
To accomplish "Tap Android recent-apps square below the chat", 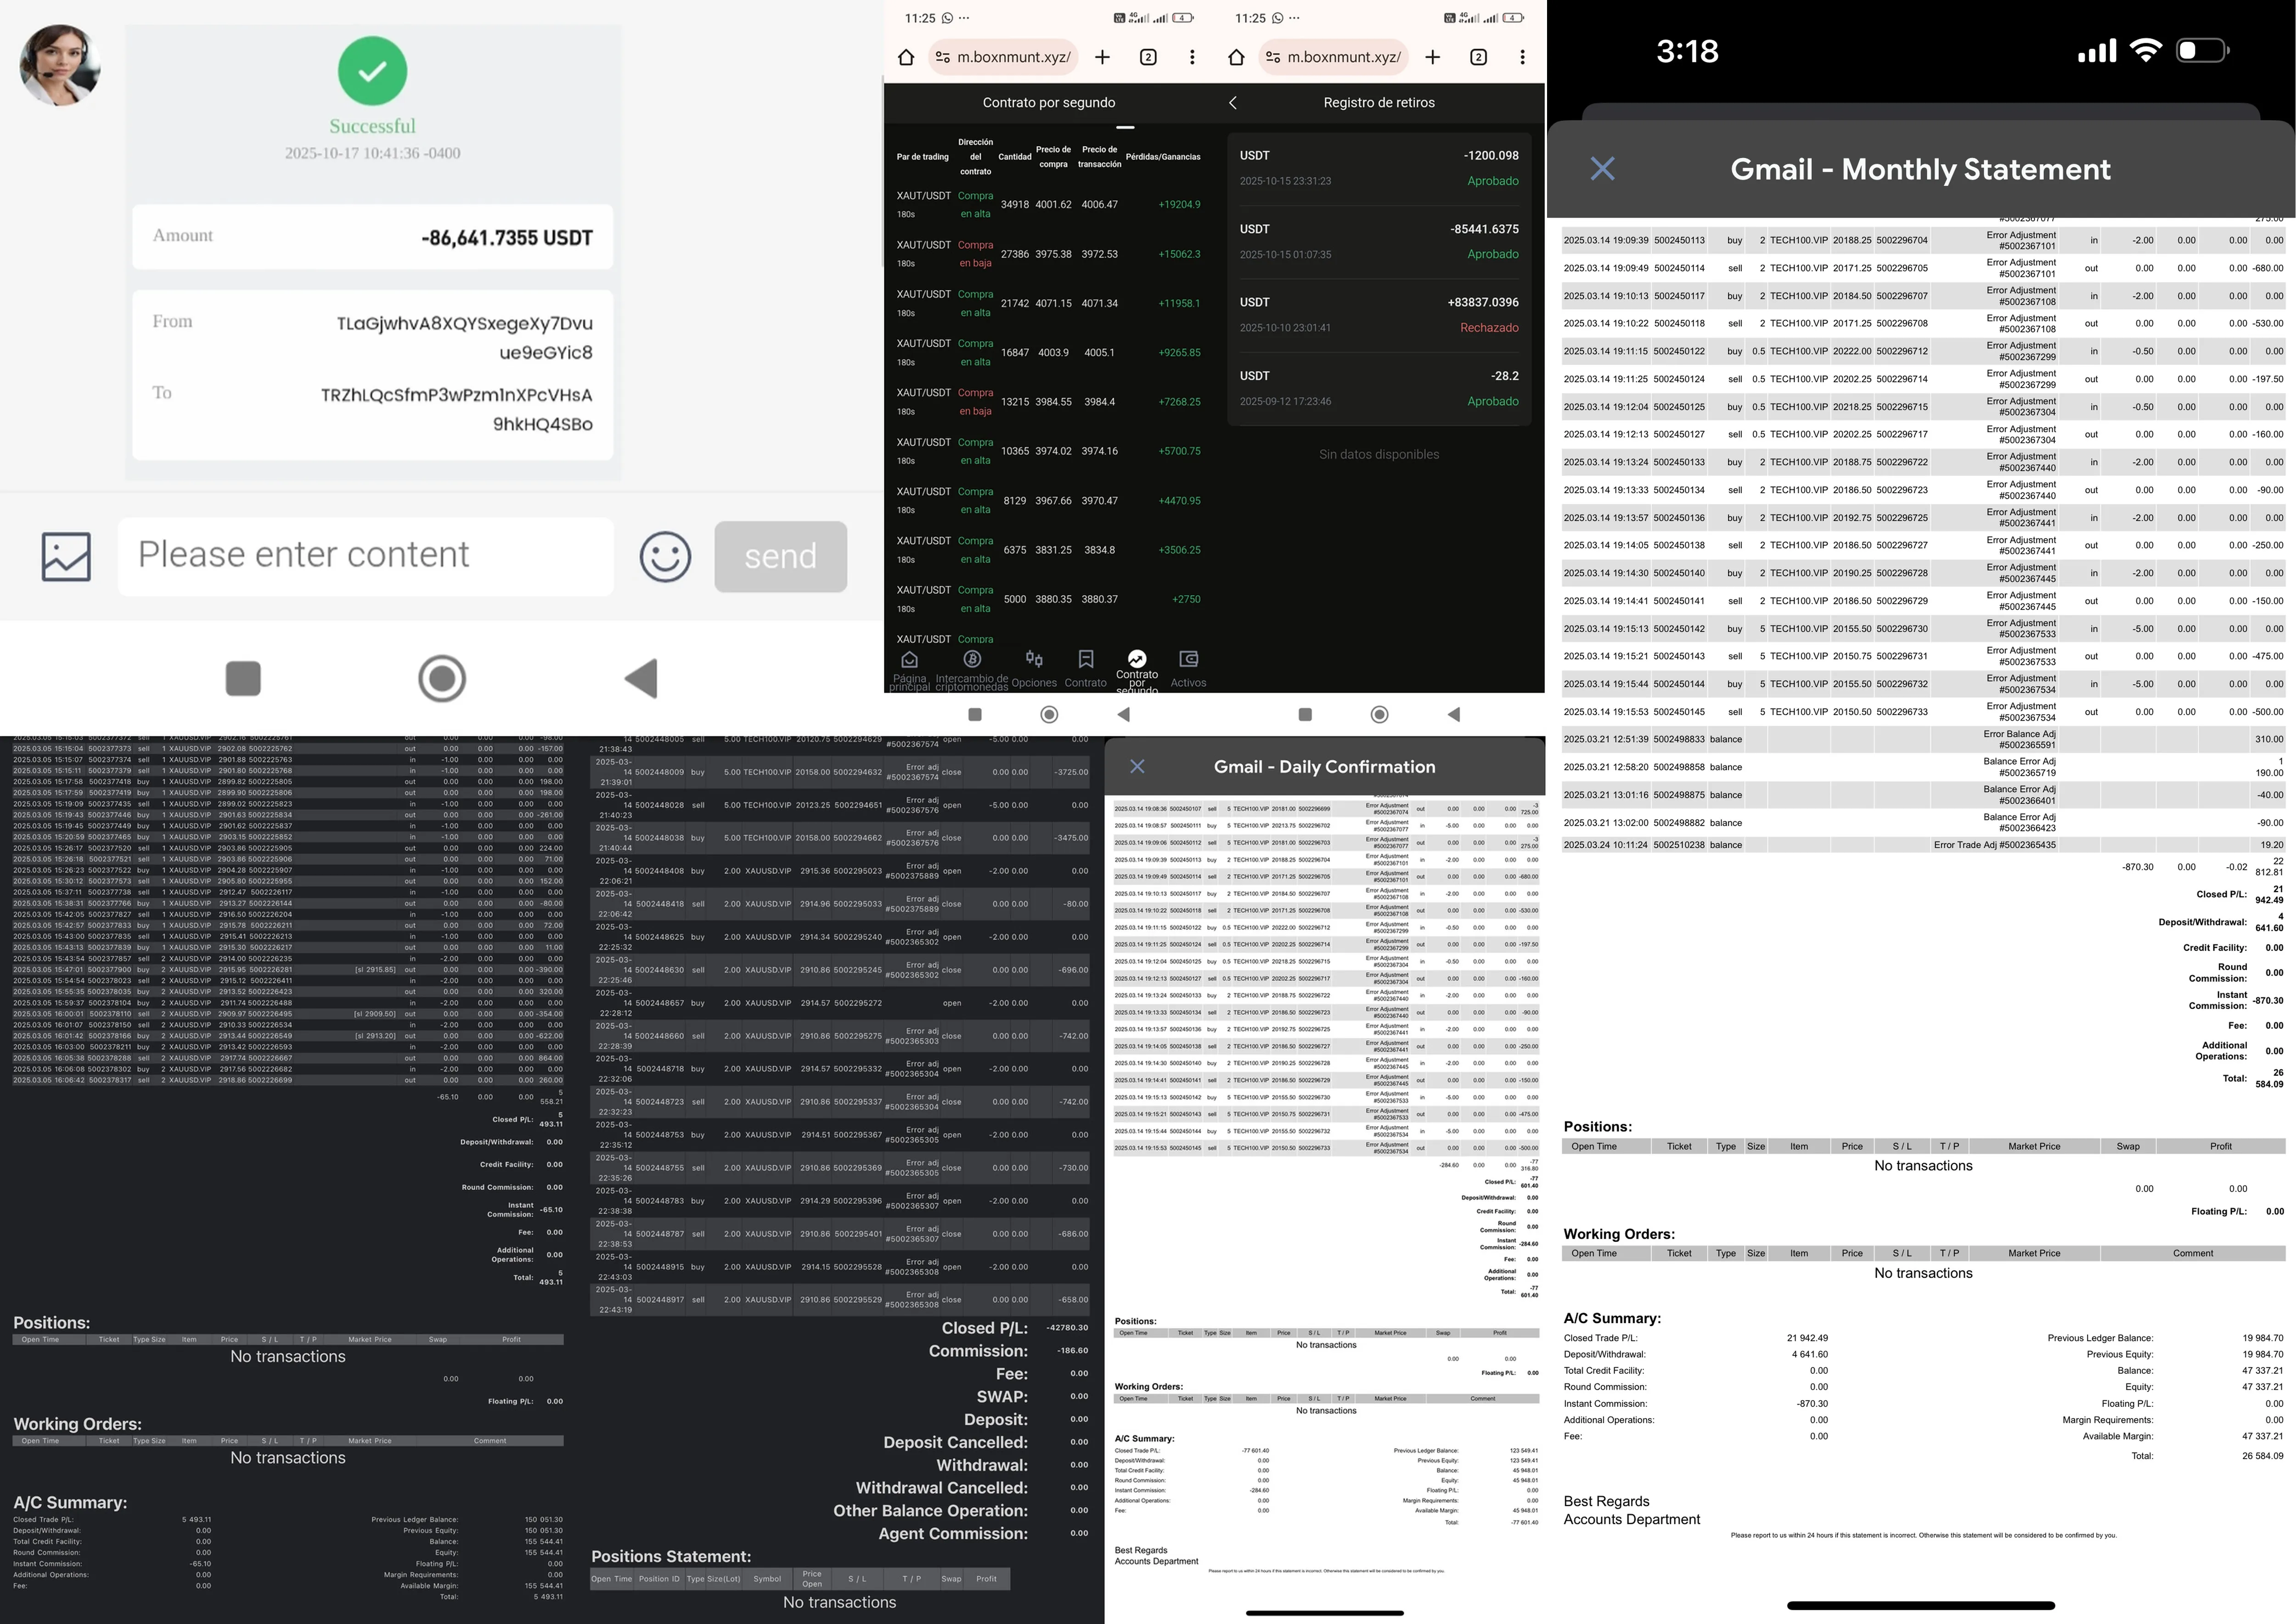I will (x=244, y=678).
